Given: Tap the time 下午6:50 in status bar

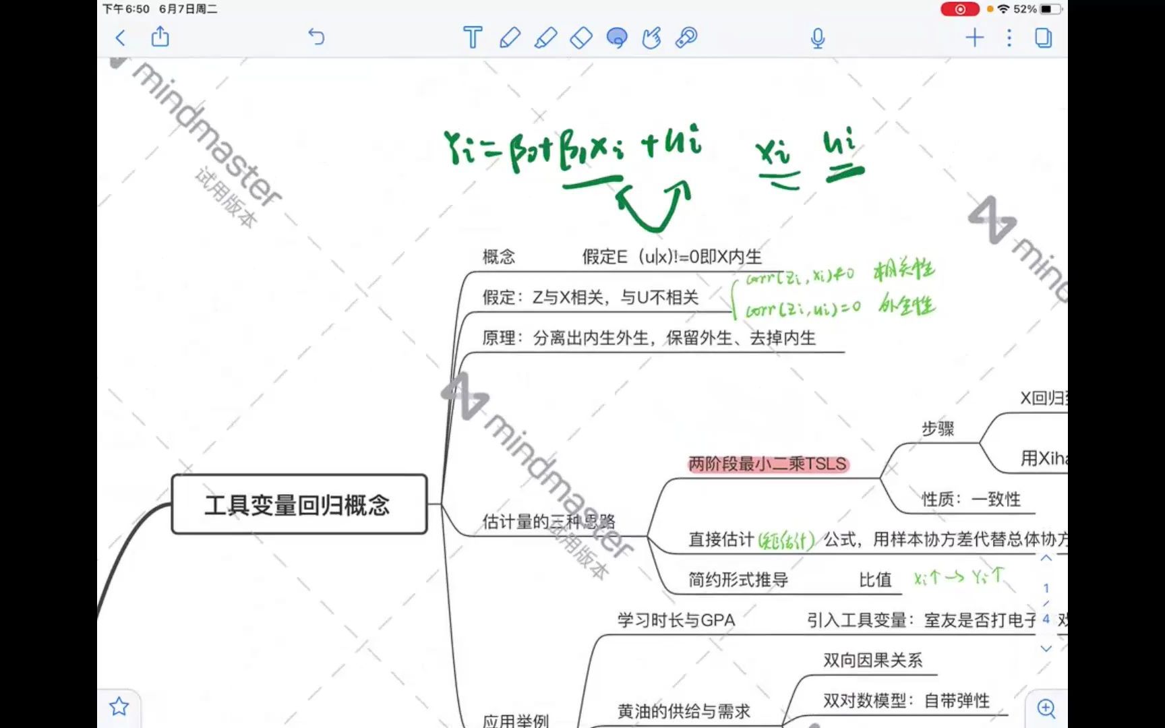Looking at the screenshot, I should (126, 9).
